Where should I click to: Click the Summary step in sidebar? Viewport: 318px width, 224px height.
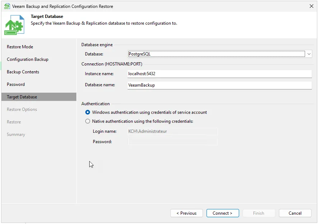pos(16,135)
